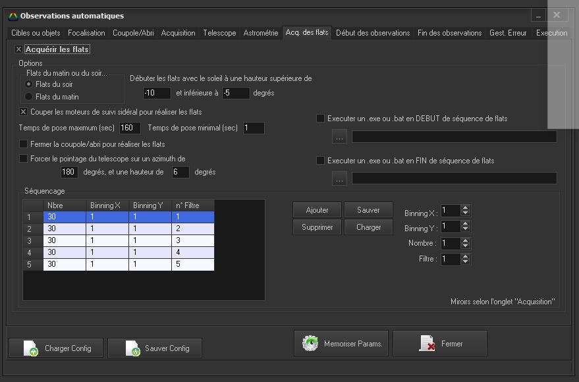Click the Fermer button
579x382 pixels.
tap(440, 344)
